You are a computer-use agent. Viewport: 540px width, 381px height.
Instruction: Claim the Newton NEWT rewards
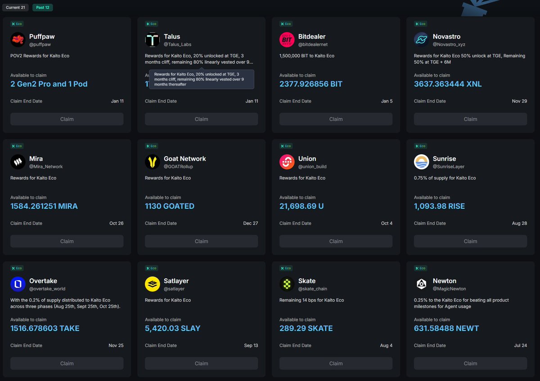coord(471,363)
